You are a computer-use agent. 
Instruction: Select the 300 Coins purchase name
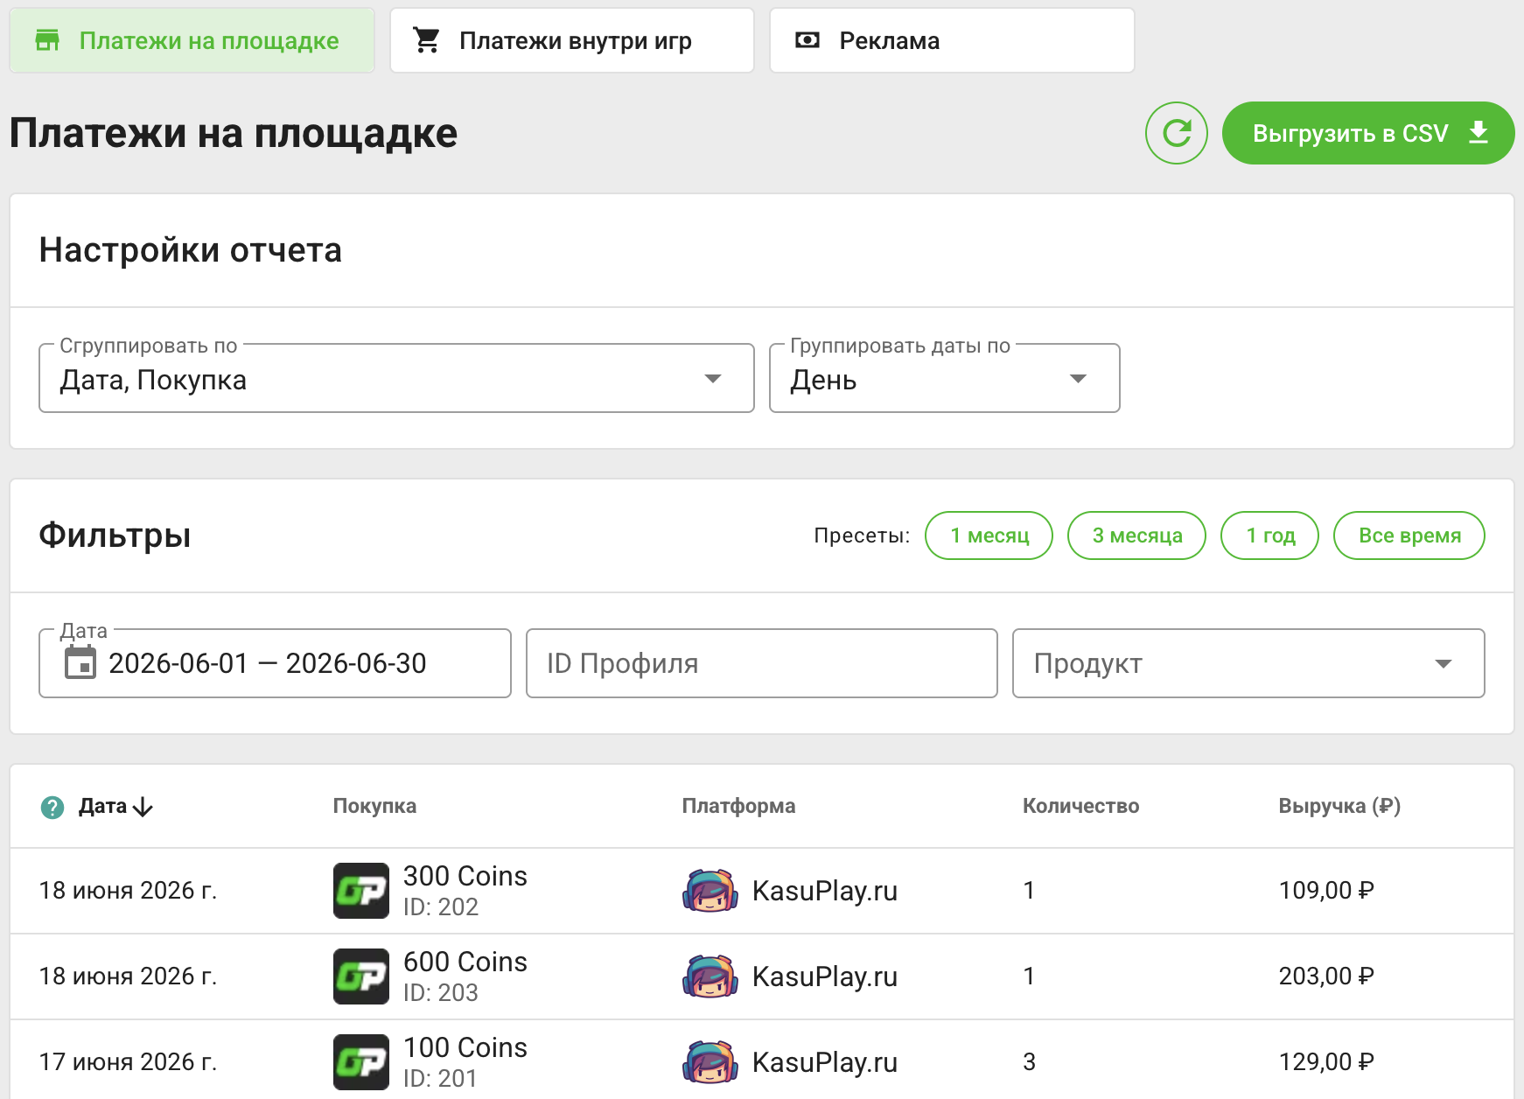pos(465,876)
